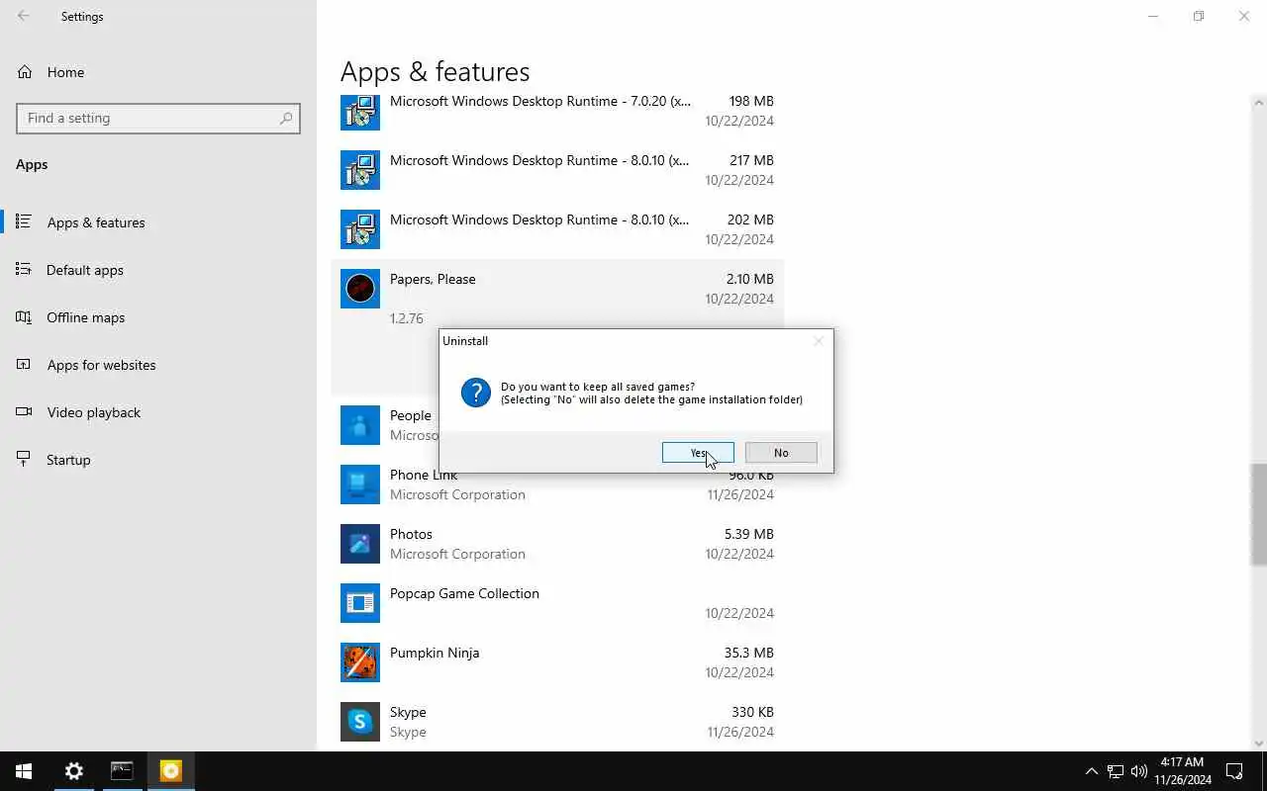
Task: Open the taskbar clock and date
Action: click(1182, 771)
